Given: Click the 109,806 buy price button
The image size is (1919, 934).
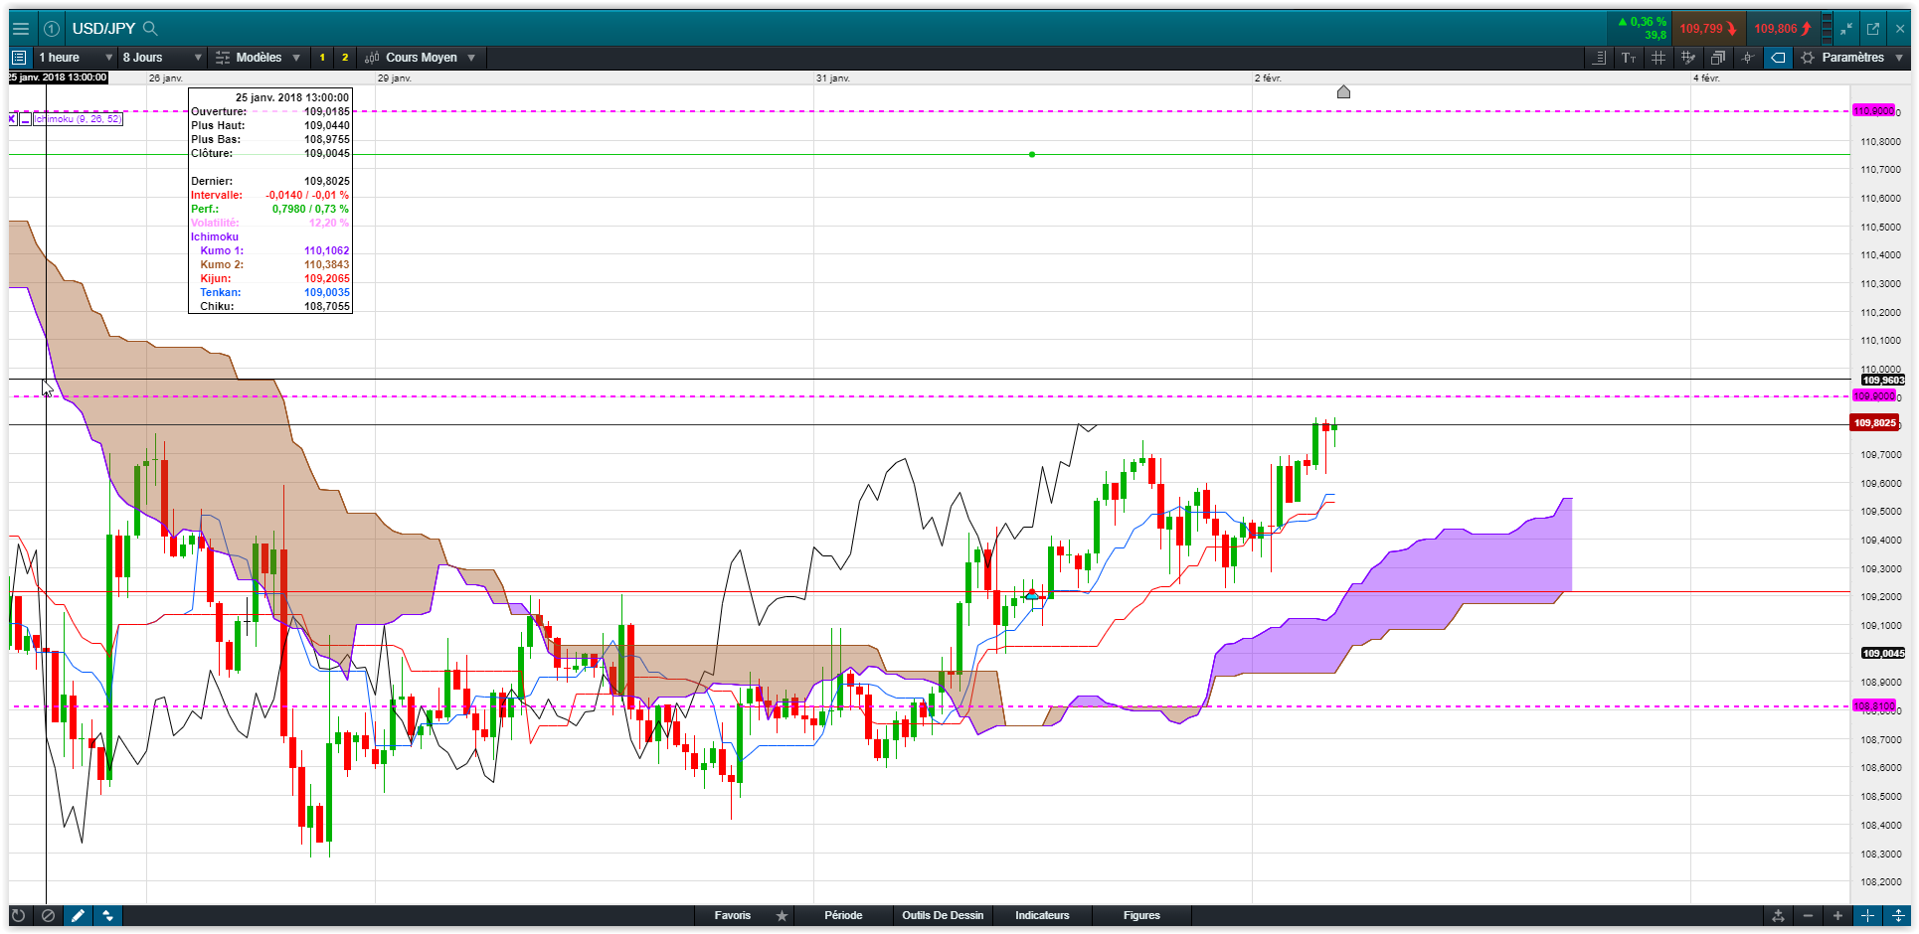Looking at the screenshot, I should click(1783, 29).
